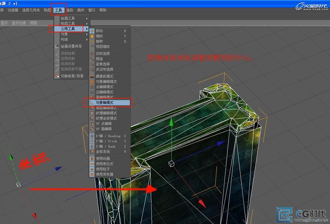This screenshot has height=224, width=330.
Task: Select the 移动 (Move) tool icon
Action: pyautogui.click(x=92, y=31)
